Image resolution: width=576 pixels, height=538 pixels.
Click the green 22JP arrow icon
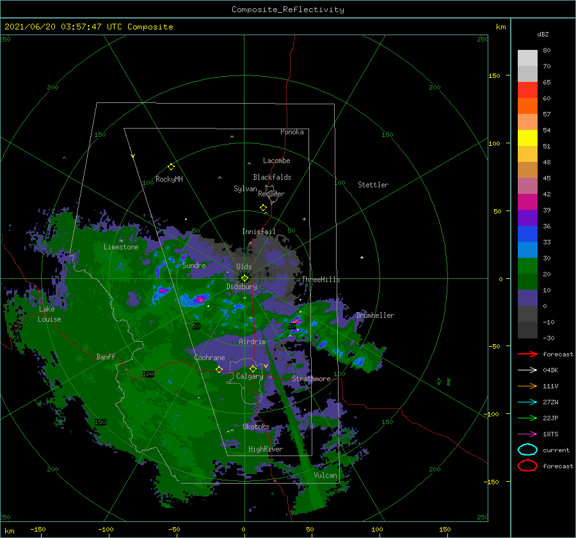[x=527, y=418]
